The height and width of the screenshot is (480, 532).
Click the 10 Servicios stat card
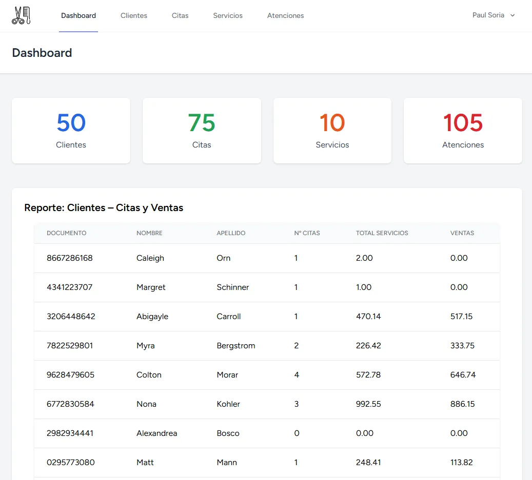pyautogui.click(x=332, y=131)
